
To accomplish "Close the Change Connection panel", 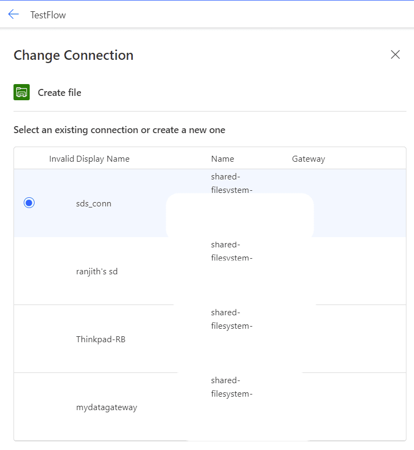I will [395, 54].
